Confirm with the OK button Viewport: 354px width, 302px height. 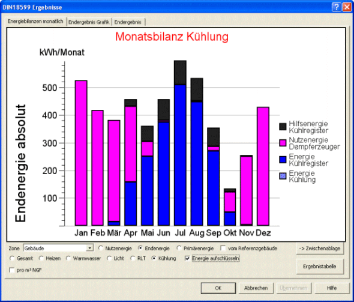[x=218, y=288]
